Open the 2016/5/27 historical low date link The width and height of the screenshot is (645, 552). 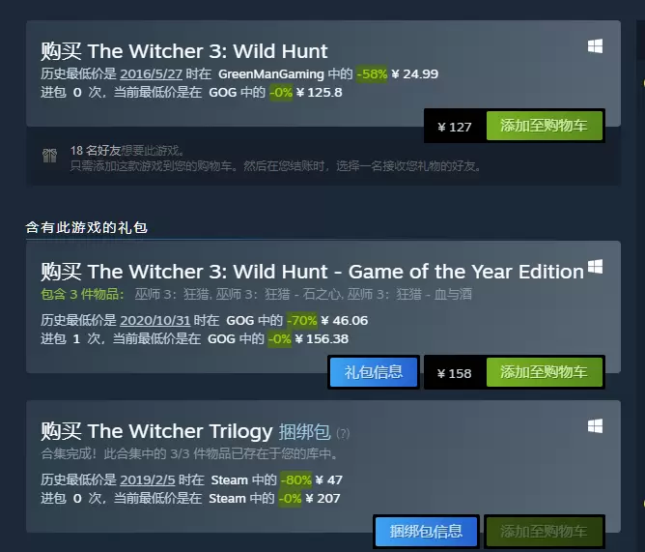click(x=151, y=74)
